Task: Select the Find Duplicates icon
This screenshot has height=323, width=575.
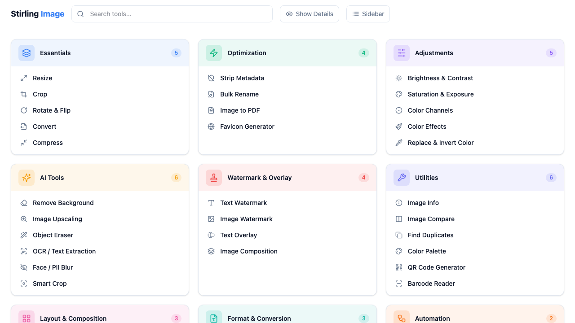Action: [x=399, y=235]
